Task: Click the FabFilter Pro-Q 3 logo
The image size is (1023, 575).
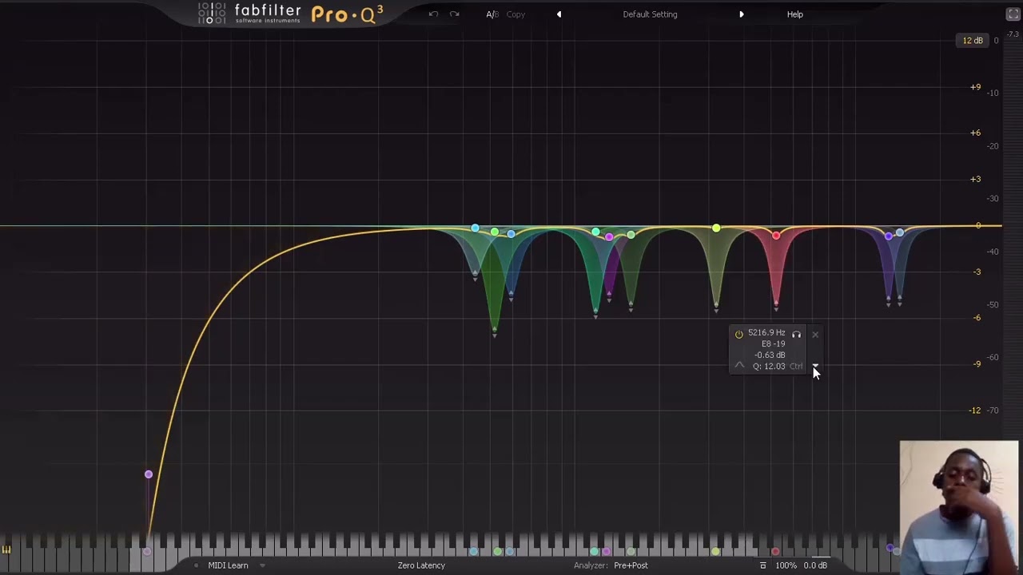Action: pos(291,14)
